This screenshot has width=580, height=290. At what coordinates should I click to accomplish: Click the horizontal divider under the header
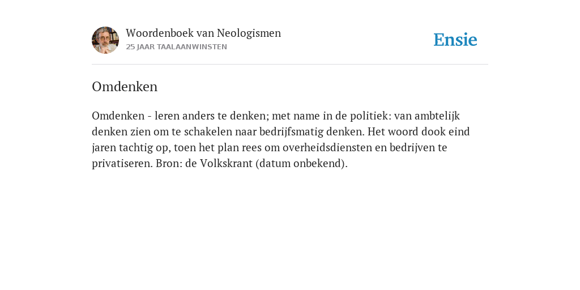point(290,65)
